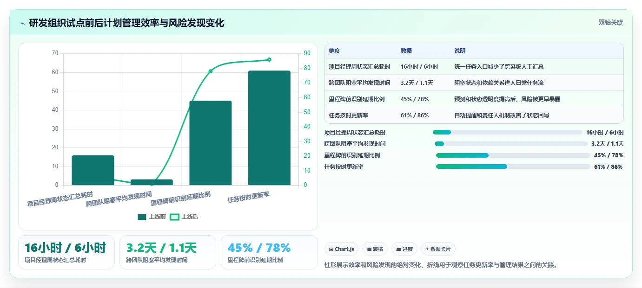The image size is (642, 288).
Task: Click table row label 里程碑前识别延期比例
Action: pos(357,99)
